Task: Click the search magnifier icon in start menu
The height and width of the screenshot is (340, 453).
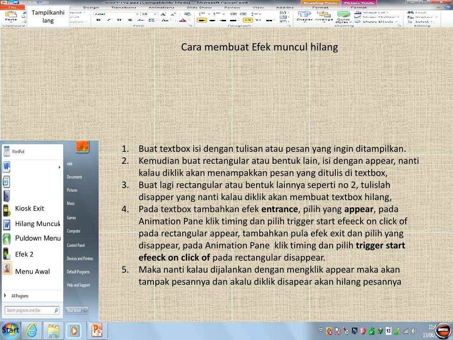Action: 56,310
